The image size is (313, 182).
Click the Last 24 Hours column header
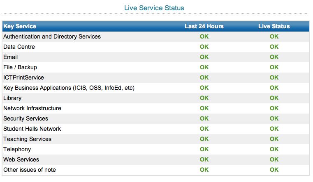[x=204, y=26]
